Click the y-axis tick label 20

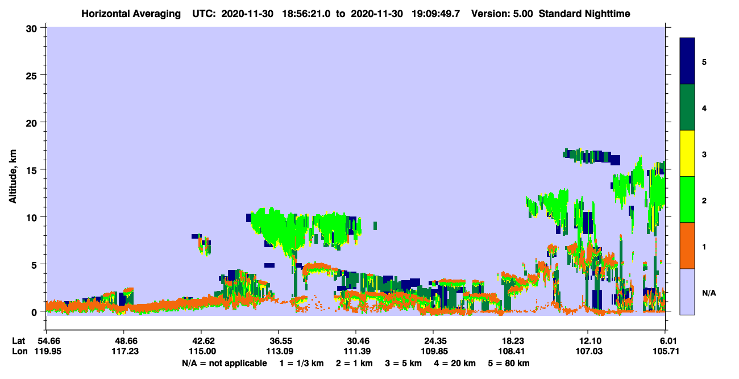pos(32,123)
